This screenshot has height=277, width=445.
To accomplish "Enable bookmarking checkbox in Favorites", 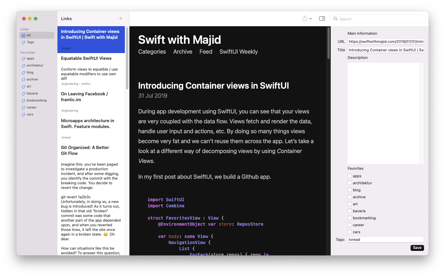I will pyautogui.click(x=350, y=218).
